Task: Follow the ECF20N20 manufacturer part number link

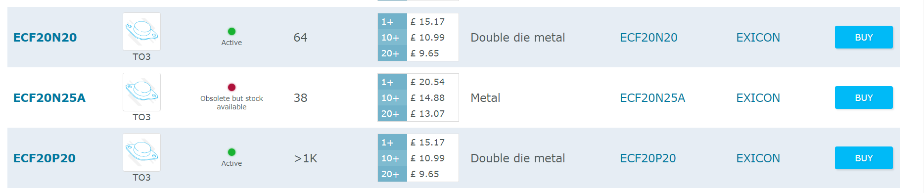Action: [x=648, y=38]
